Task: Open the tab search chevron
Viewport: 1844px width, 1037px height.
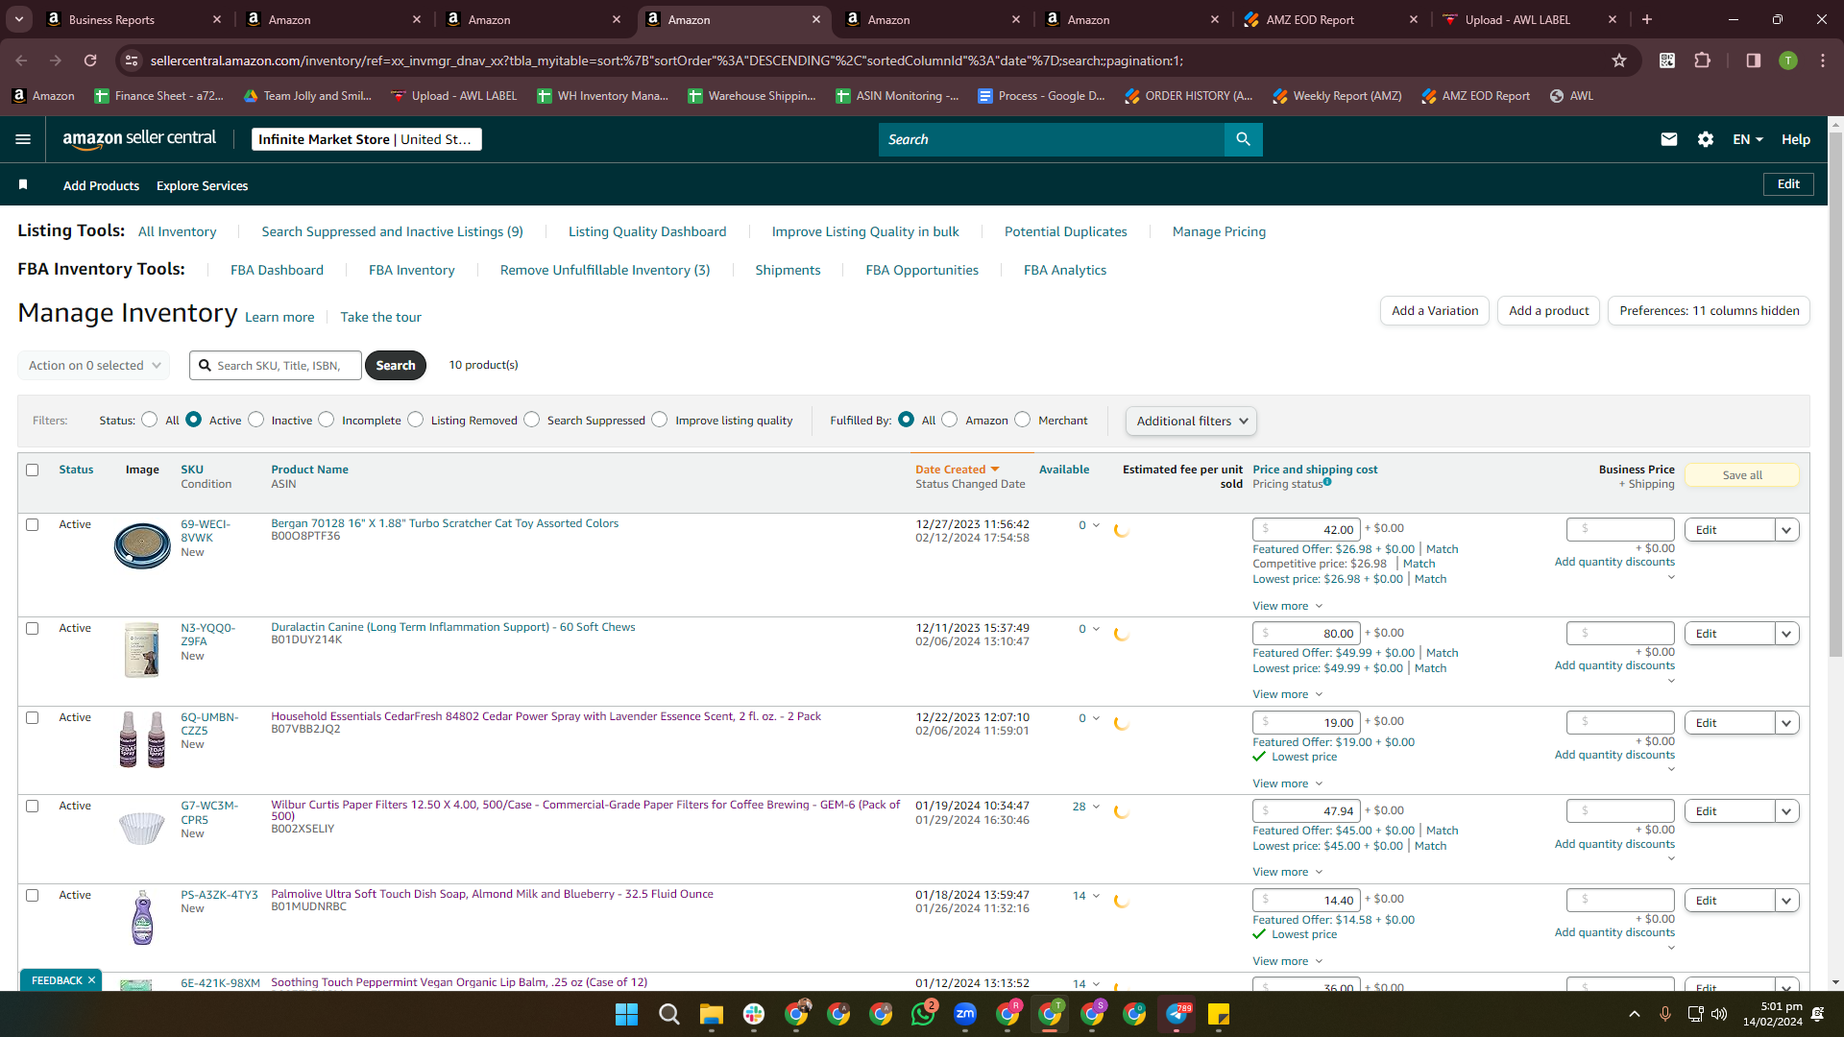Action: tap(19, 19)
